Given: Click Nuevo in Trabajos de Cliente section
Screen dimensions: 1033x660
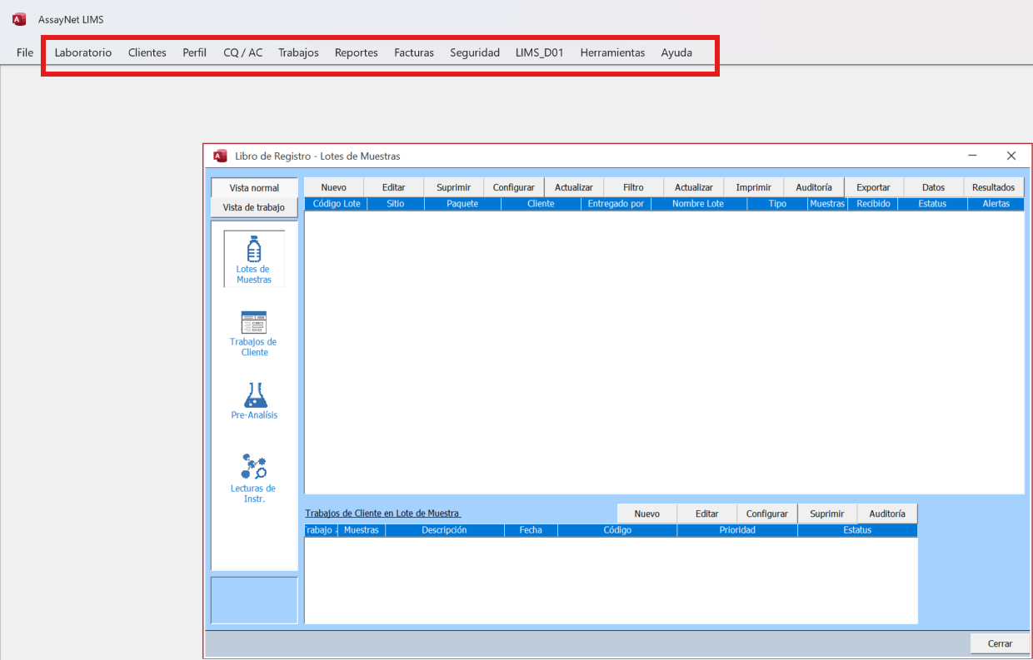Looking at the screenshot, I should [x=647, y=514].
